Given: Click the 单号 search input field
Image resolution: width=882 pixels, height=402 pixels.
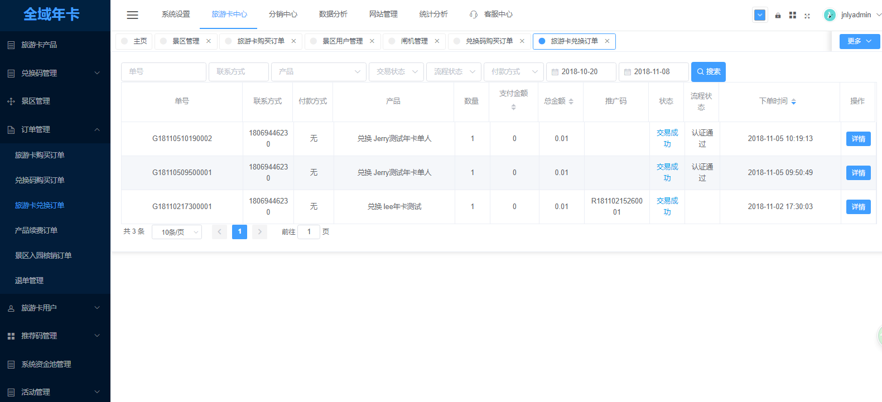Looking at the screenshot, I should pos(163,72).
